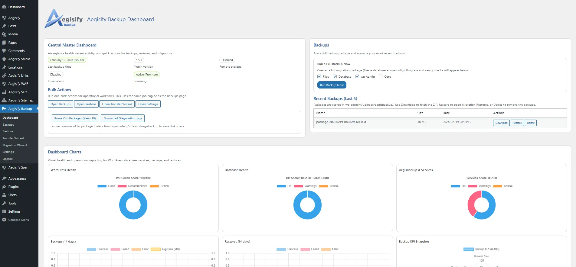Click the Posts pin icon
576x267 pixels.
[4, 26]
